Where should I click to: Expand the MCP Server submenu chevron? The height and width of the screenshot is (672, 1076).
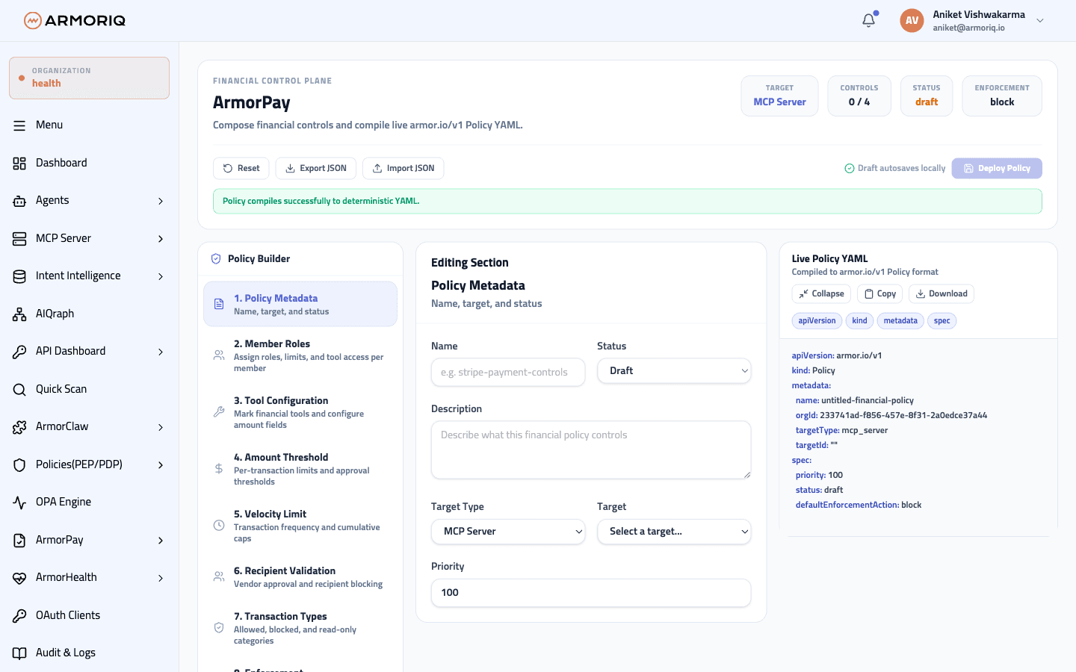click(161, 239)
